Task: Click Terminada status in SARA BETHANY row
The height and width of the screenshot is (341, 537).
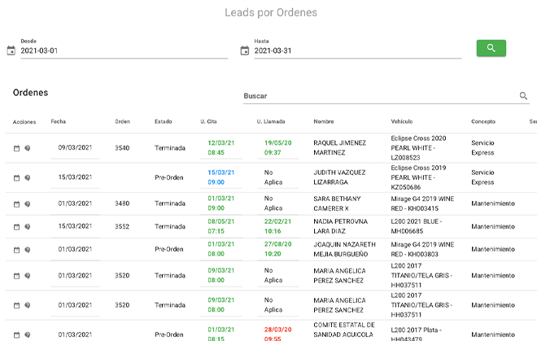Action: point(170,203)
